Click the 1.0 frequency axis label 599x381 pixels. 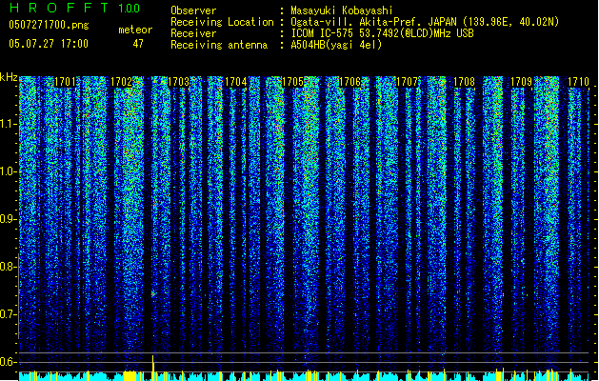click(9, 171)
